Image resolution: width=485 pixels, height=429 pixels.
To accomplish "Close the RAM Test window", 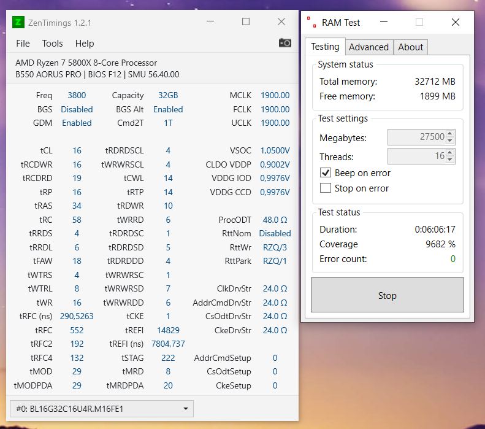I will (456, 22).
